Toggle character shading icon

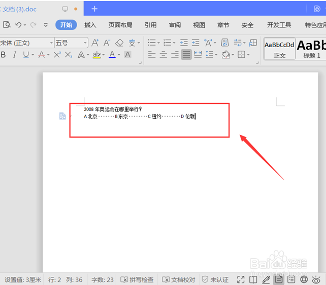coord(127,55)
